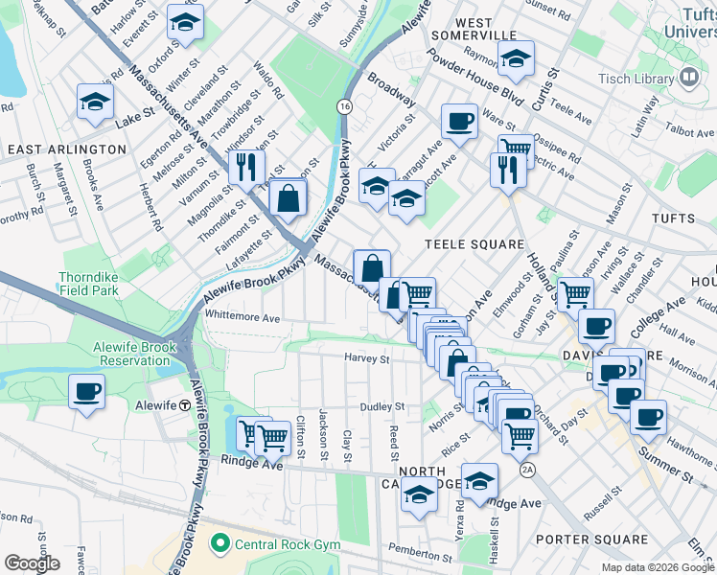This screenshot has height=575, width=717.
Task: Click the 'Pemberton St' label
Action: point(420,553)
